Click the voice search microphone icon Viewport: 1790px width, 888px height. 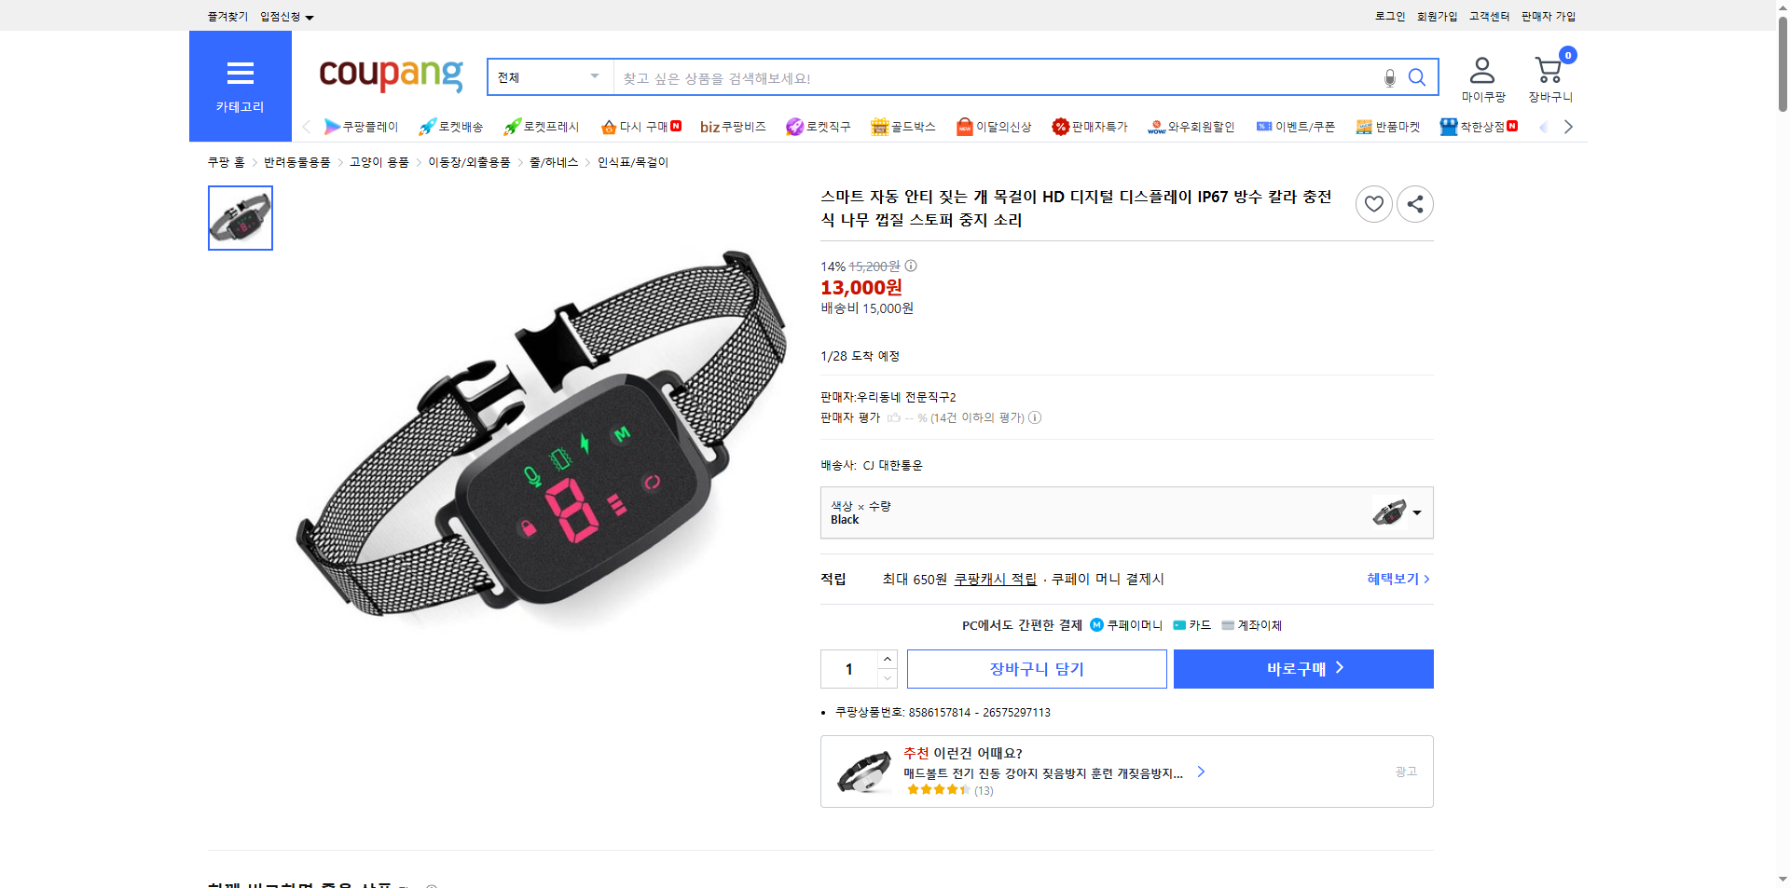tap(1388, 77)
